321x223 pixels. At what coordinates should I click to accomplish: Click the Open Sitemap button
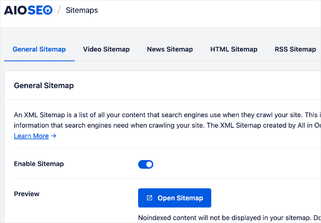(175, 198)
